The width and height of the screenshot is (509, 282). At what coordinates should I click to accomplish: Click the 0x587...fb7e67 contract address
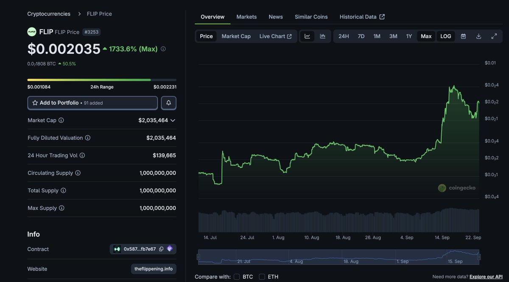140,249
